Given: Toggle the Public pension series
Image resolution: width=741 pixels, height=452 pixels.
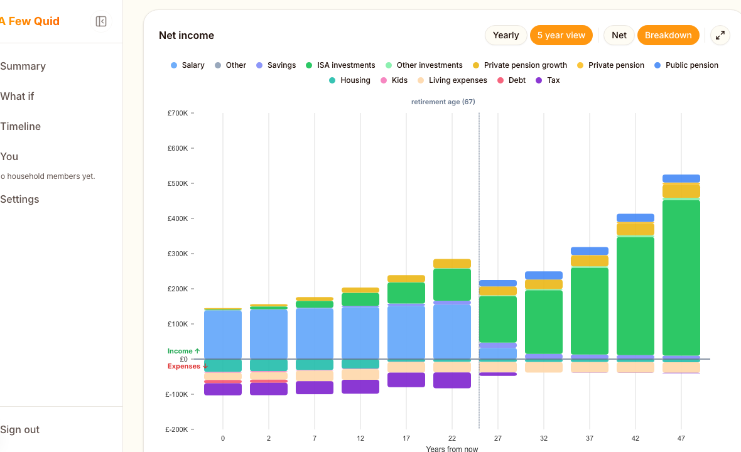Looking at the screenshot, I should 686,65.
